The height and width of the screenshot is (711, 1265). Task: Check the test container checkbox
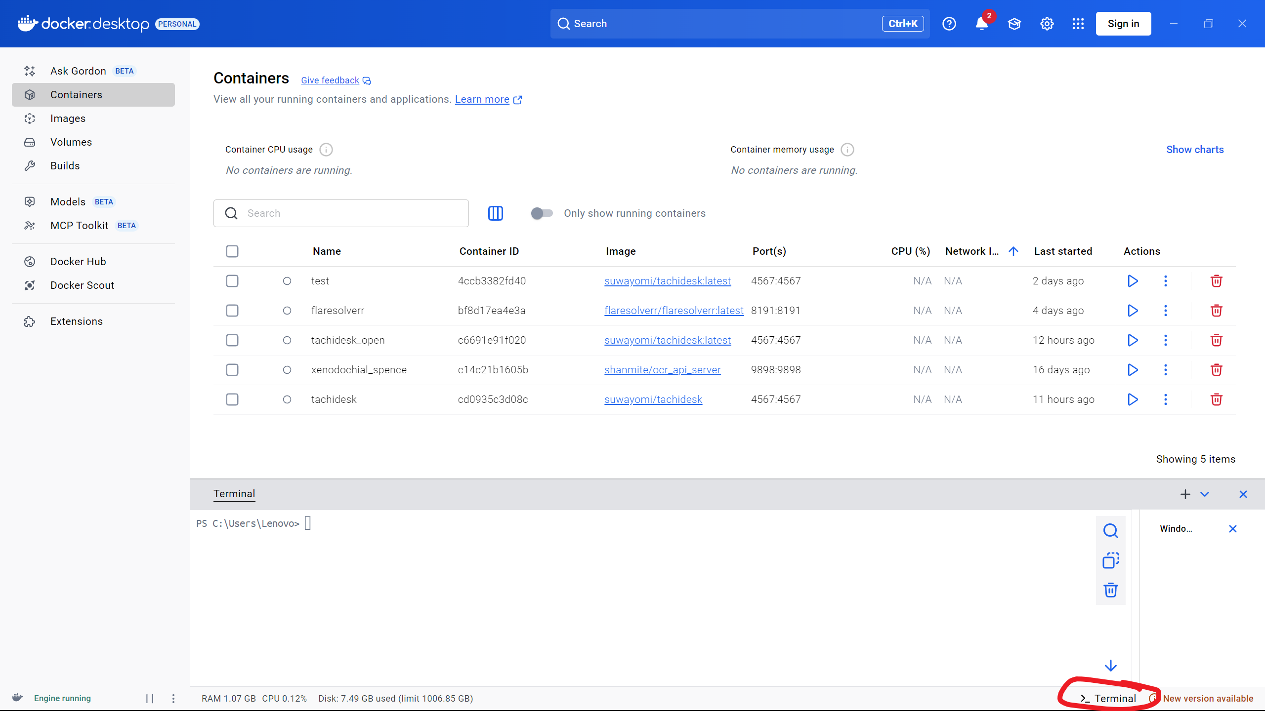(232, 281)
